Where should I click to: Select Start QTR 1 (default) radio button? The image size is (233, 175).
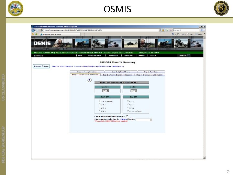[x=100, y=101]
